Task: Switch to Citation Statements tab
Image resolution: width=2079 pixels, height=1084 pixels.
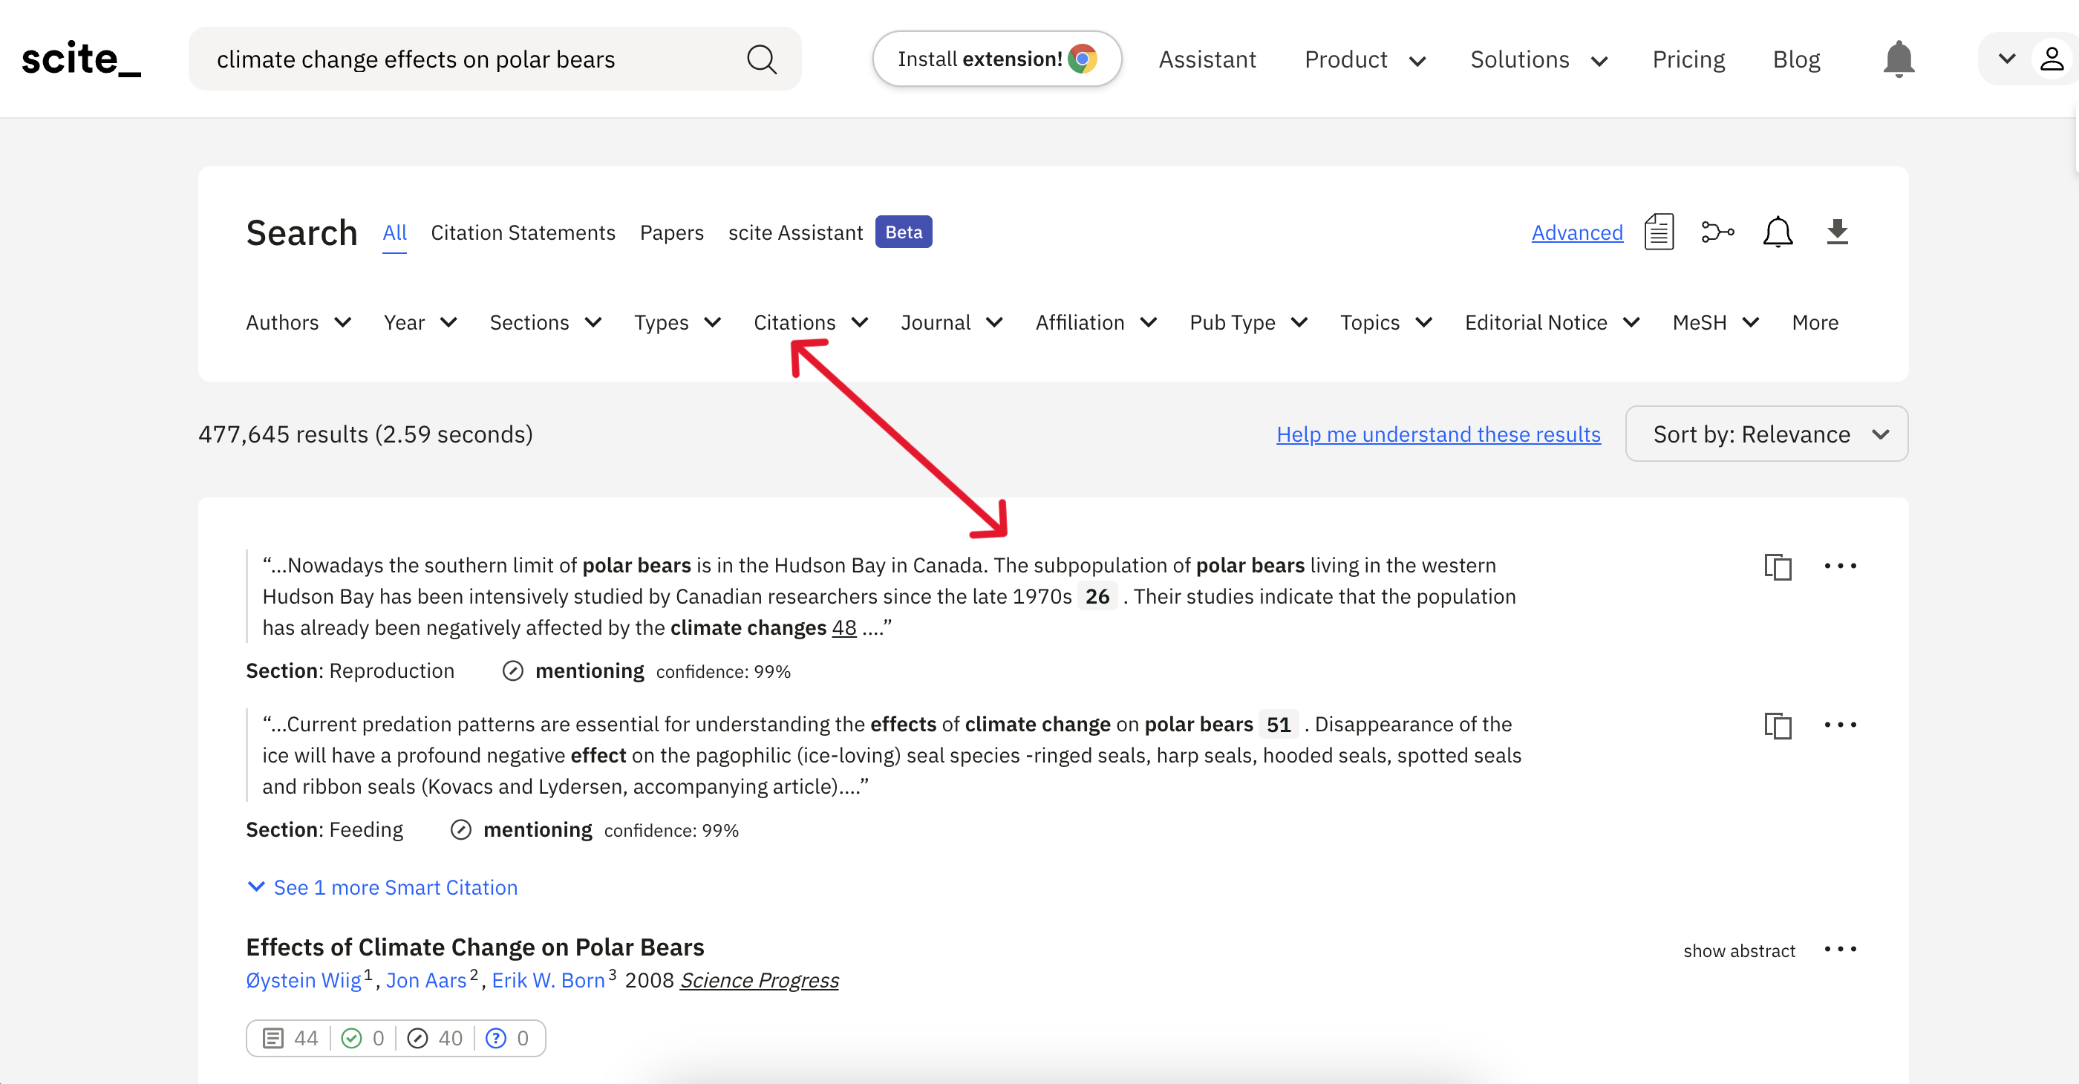Action: point(523,233)
